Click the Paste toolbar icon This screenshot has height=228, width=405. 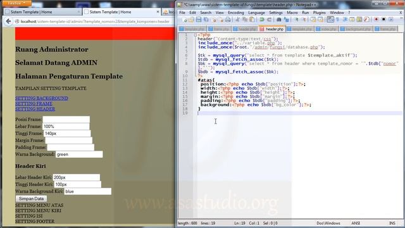252,20
